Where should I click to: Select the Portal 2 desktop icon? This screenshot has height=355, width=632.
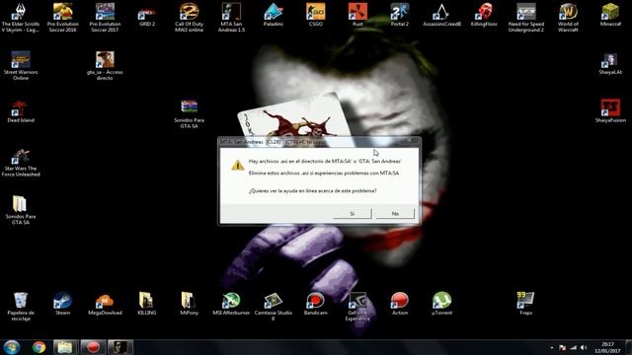tap(400, 16)
